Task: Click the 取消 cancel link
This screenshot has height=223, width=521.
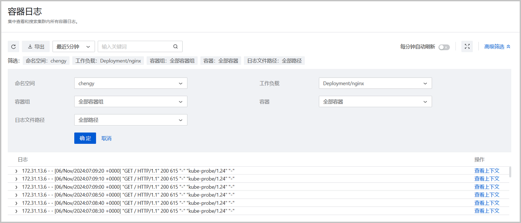Action: (106, 139)
